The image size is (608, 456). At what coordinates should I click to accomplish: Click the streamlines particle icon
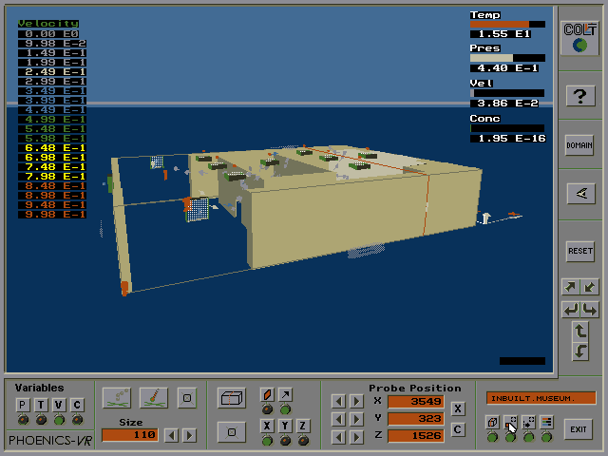pos(117,397)
